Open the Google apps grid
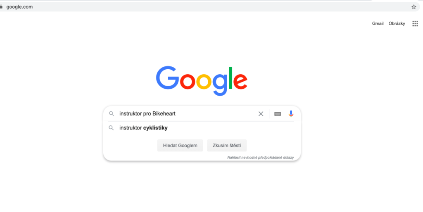This screenshot has height=212, width=423. point(415,24)
